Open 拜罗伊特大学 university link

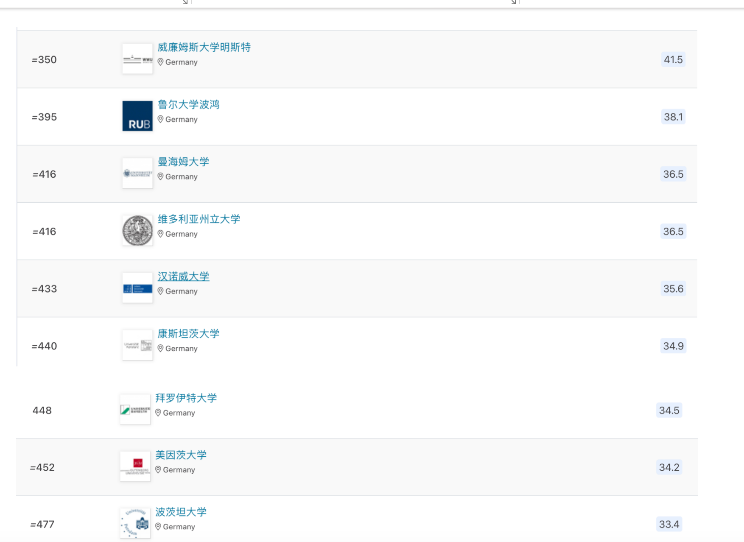(186, 398)
